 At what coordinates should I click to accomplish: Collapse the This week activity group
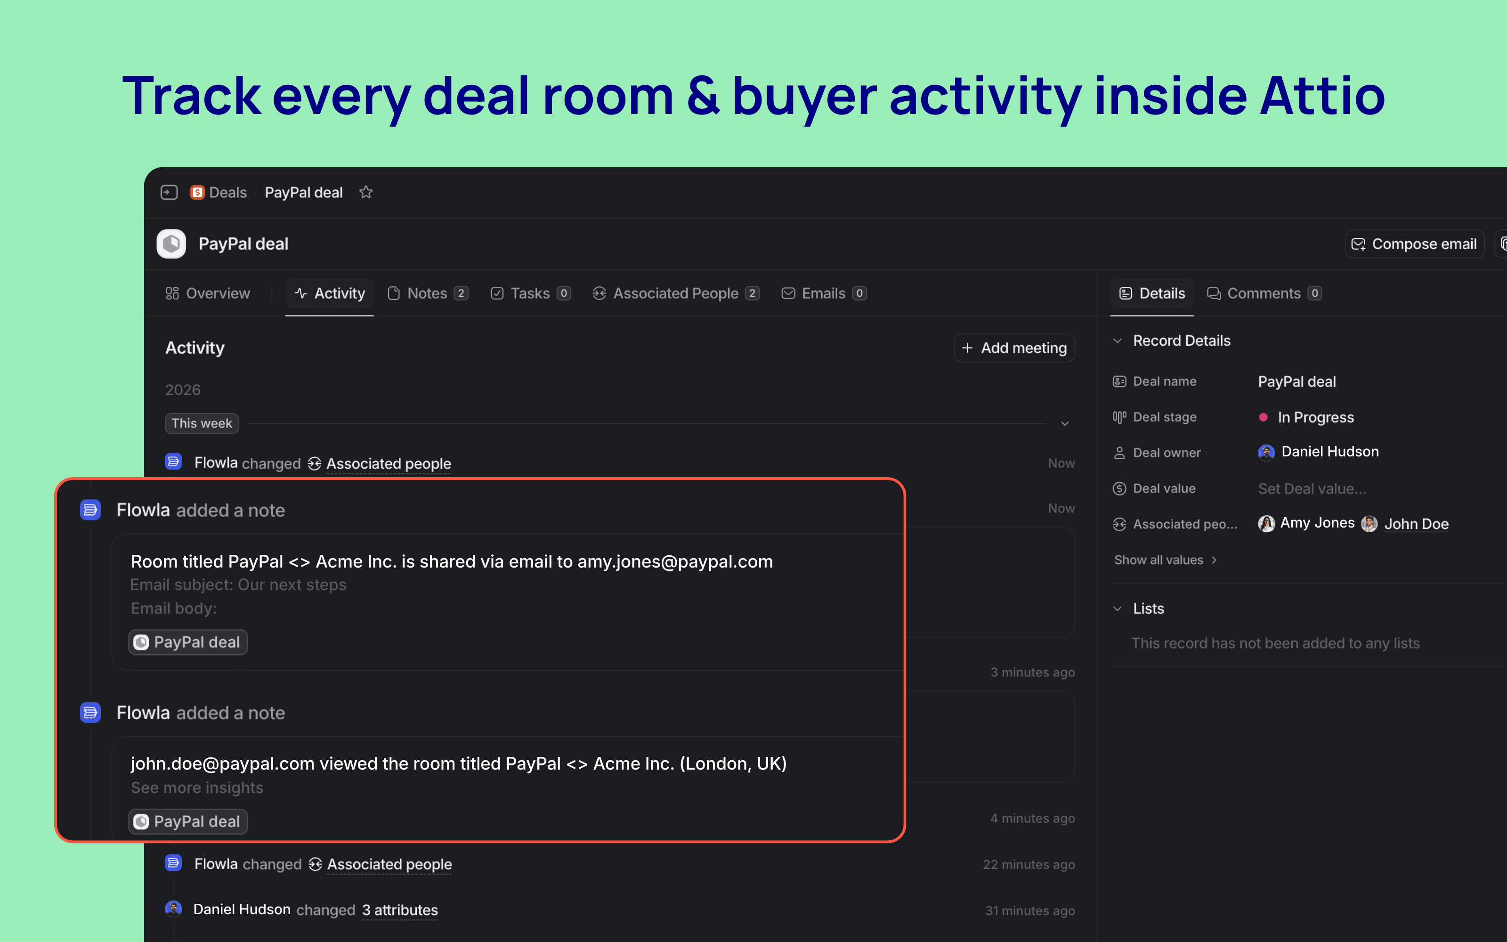1065,423
